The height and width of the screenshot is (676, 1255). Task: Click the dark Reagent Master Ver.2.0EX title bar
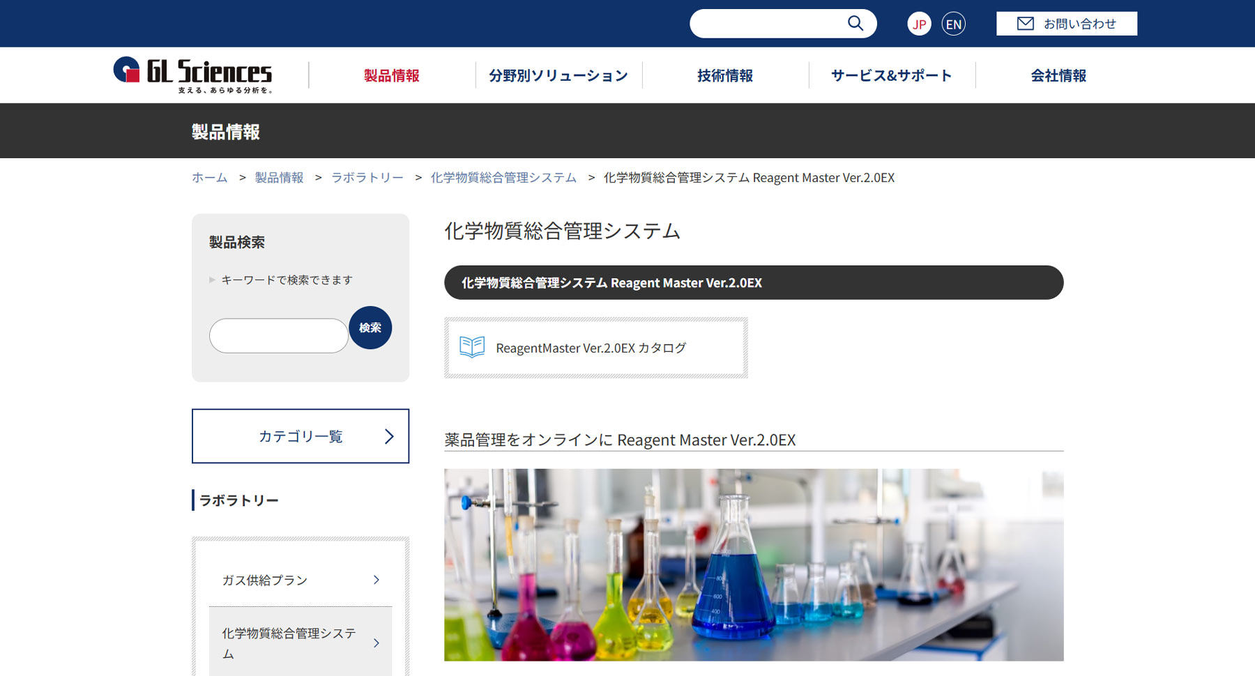754,282
